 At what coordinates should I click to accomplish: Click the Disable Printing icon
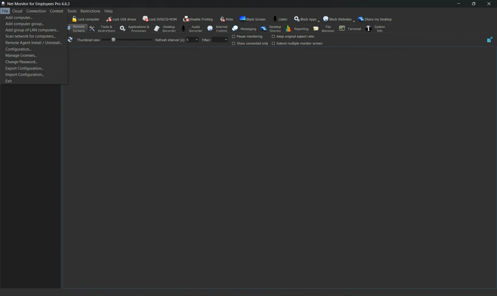pos(186,19)
